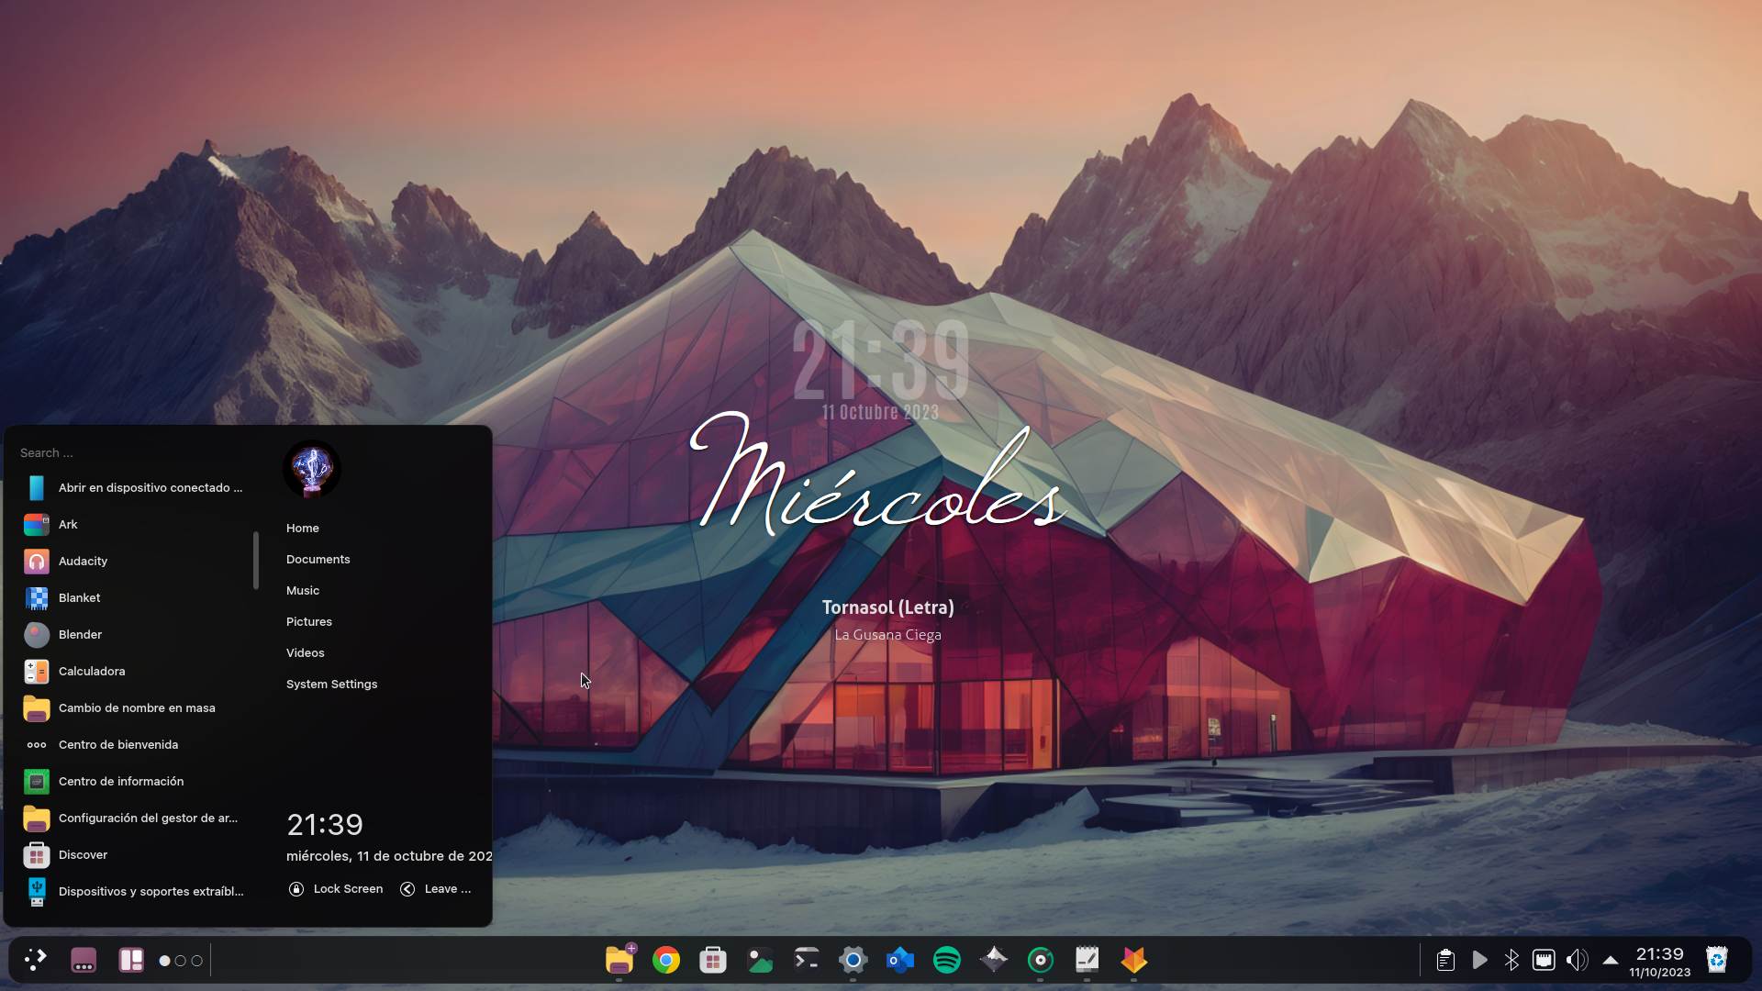Switch to the first virtual desktop dot
1762x991 pixels.
(x=165, y=961)
